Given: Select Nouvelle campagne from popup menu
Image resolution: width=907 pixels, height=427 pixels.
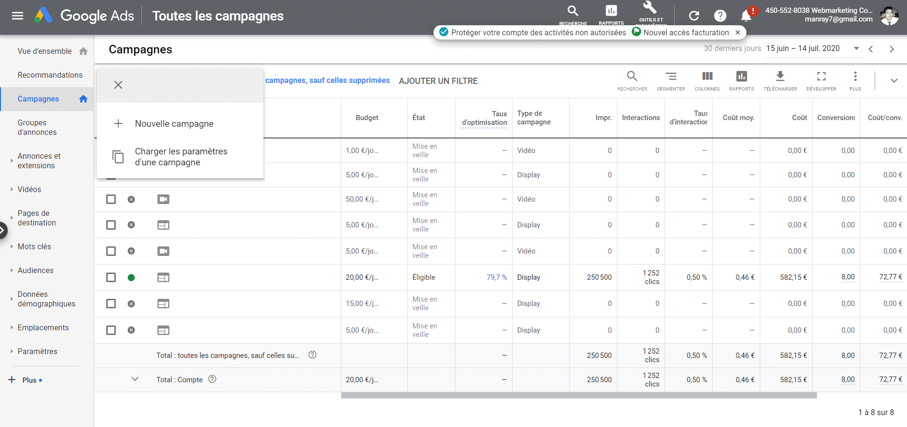Looking at the screenshot, I should click(174, 123).
